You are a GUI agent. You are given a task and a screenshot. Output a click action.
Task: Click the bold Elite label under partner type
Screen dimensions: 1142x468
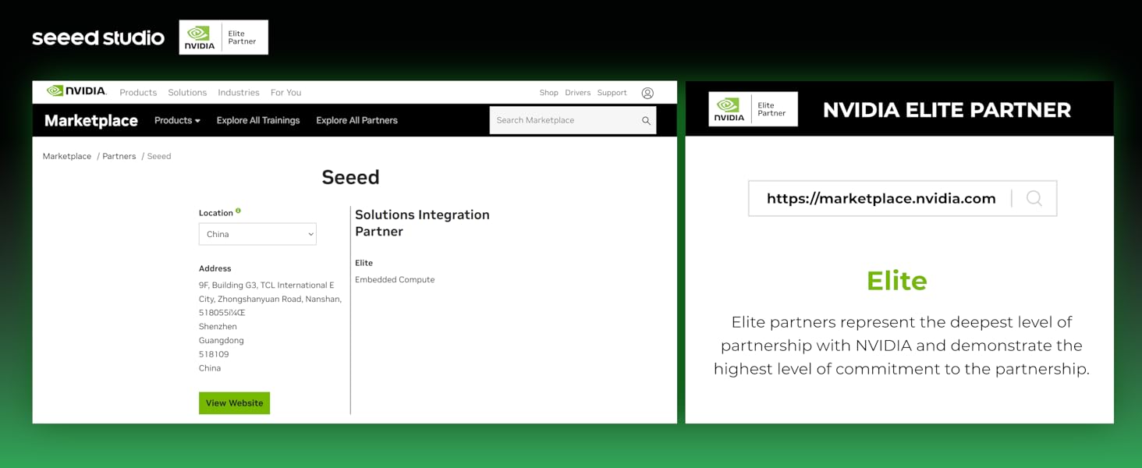pos(364,263)
